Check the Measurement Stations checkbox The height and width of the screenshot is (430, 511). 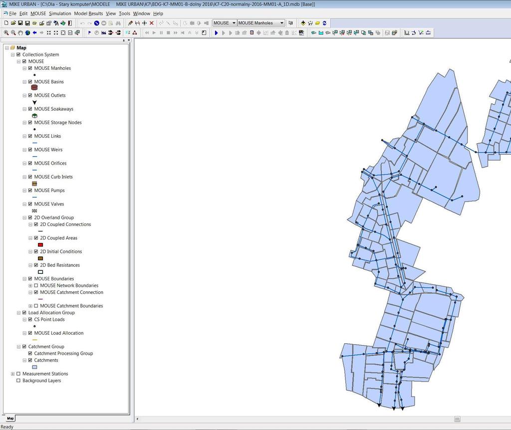(x=18, y=374)
